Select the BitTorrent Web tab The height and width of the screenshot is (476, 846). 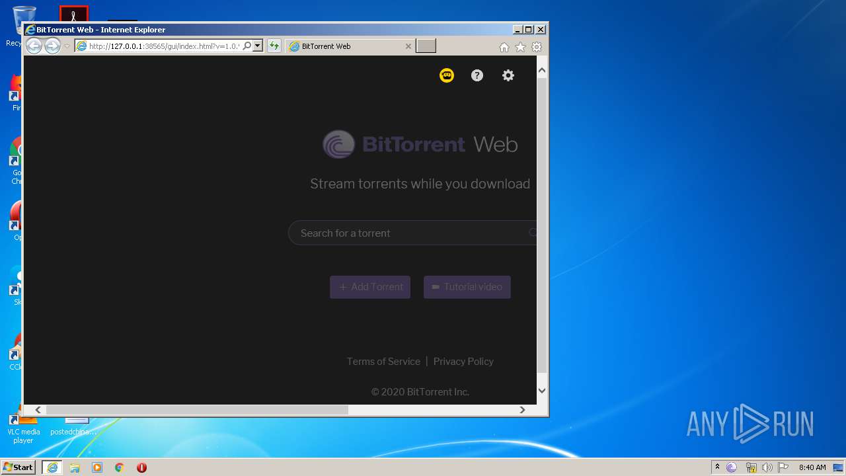pyautogui.click(x=350, y=46)
